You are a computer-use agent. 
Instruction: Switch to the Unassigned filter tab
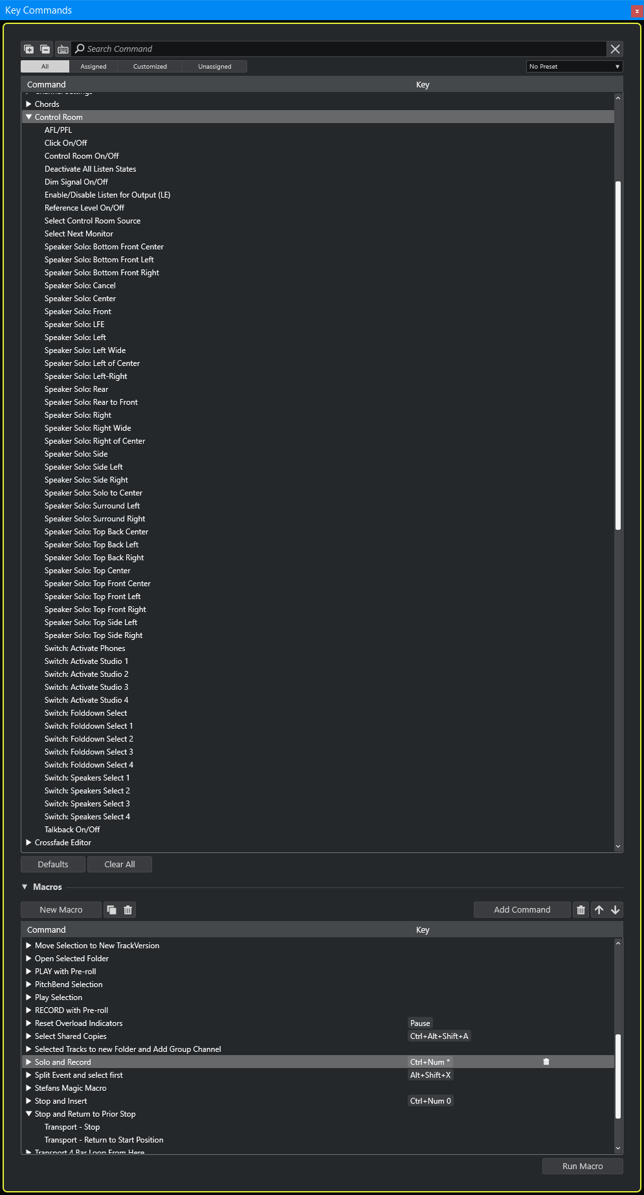point(214,67)
